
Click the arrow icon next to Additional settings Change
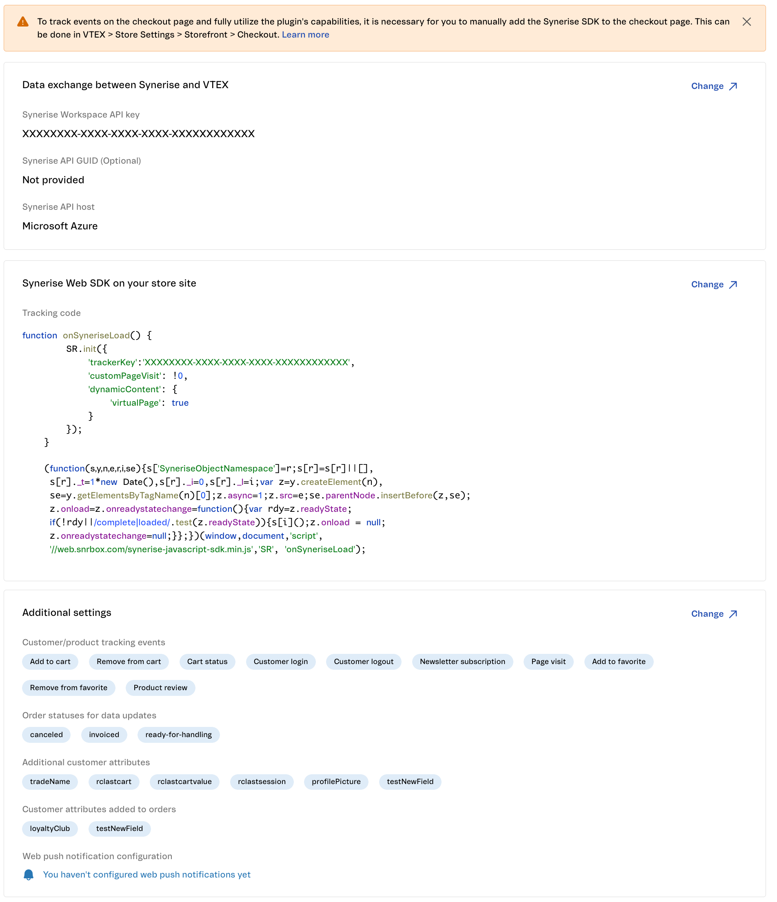coord(733,614)
